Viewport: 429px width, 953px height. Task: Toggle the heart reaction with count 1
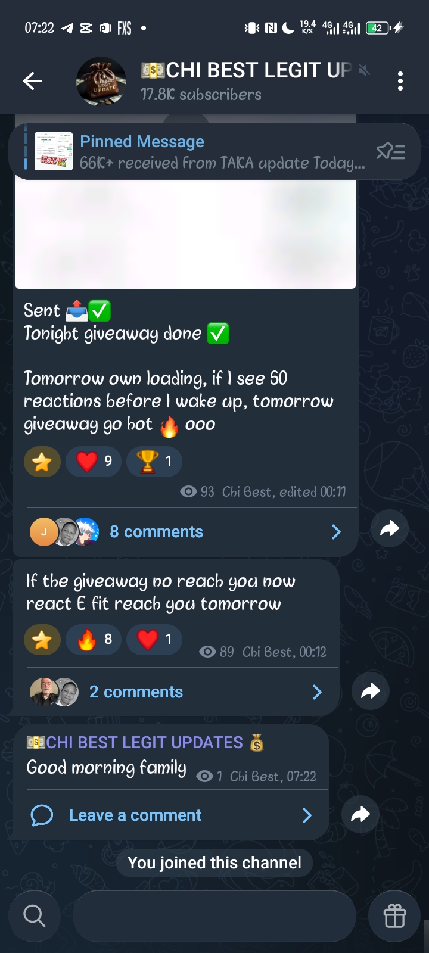154,640
